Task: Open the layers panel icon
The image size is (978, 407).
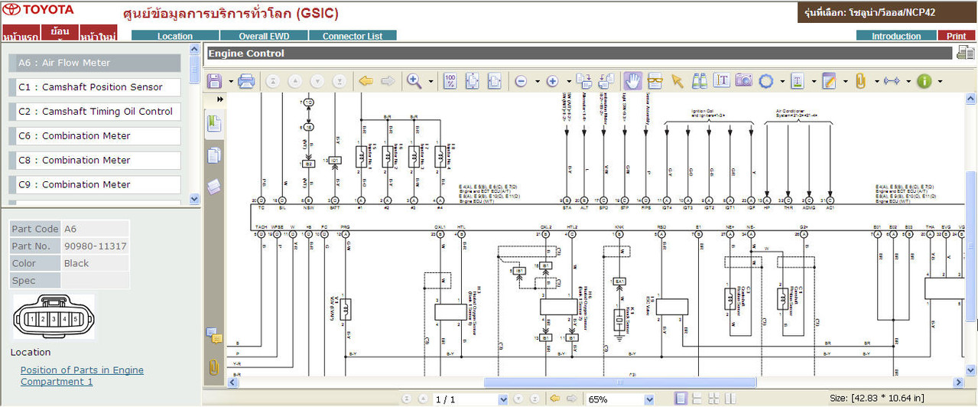Action: pos(214,187)
